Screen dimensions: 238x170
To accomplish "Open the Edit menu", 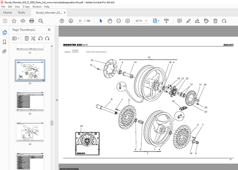I will 10,7.
